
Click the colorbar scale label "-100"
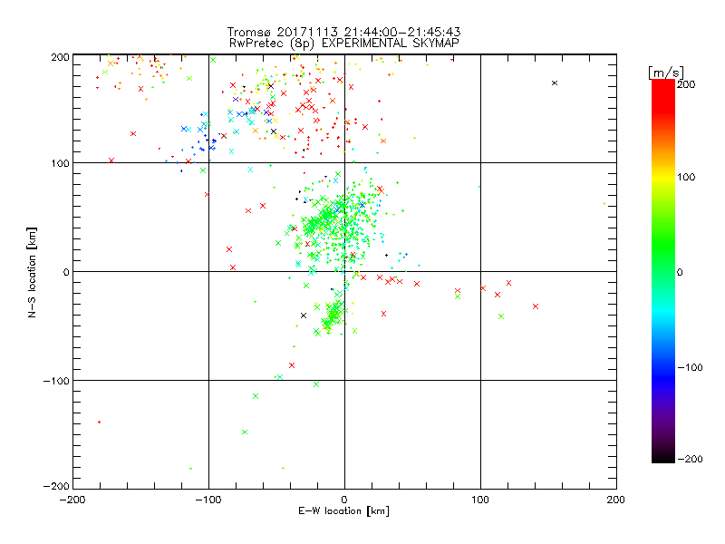click(690, 368)
